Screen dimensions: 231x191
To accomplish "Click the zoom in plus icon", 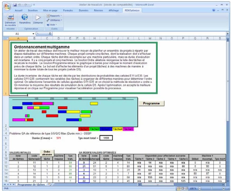I will (224, 189).
